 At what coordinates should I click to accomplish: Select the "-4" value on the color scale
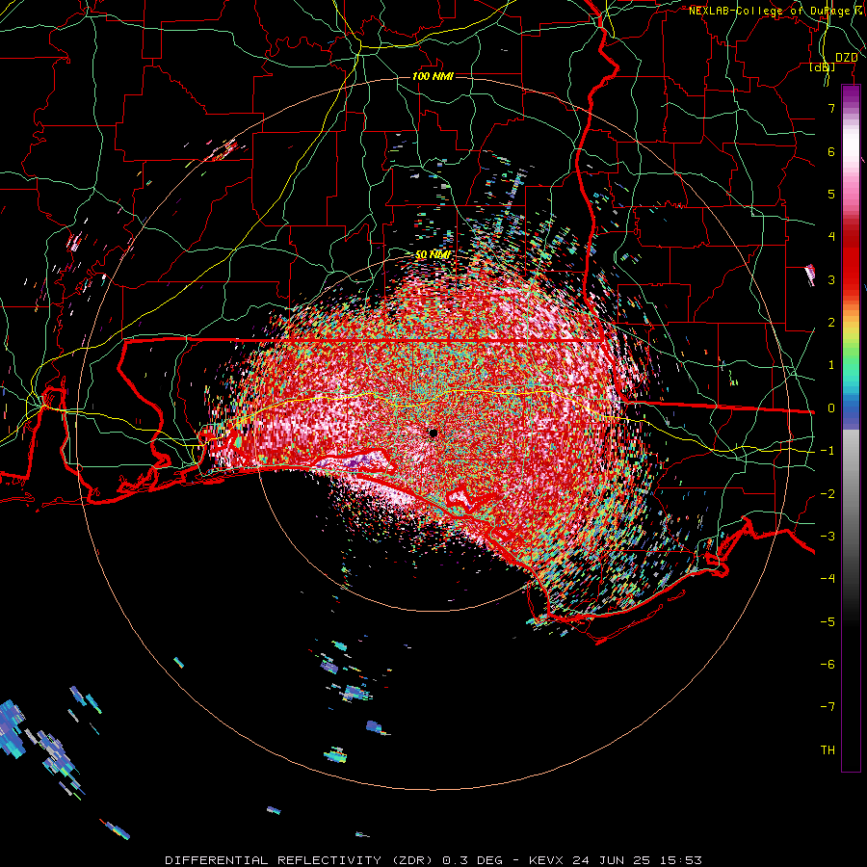click(x=828, y=579)
